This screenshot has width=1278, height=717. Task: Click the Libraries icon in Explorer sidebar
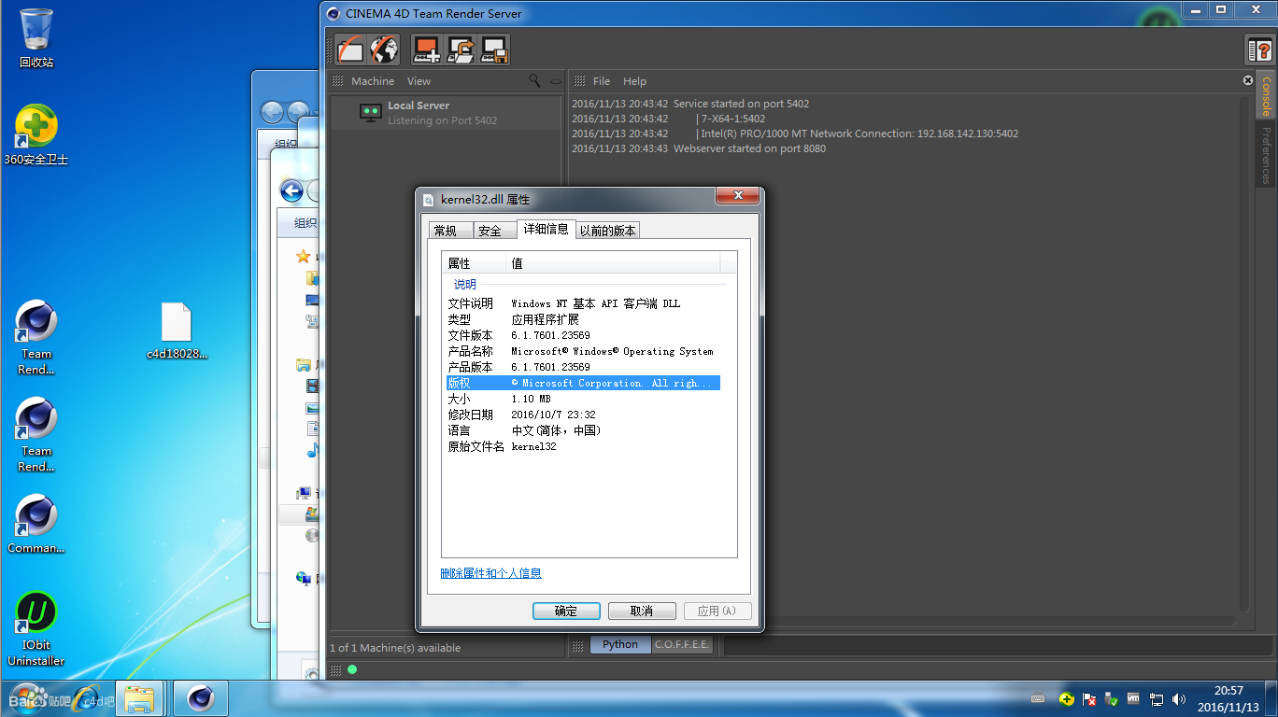click(303, 365)
